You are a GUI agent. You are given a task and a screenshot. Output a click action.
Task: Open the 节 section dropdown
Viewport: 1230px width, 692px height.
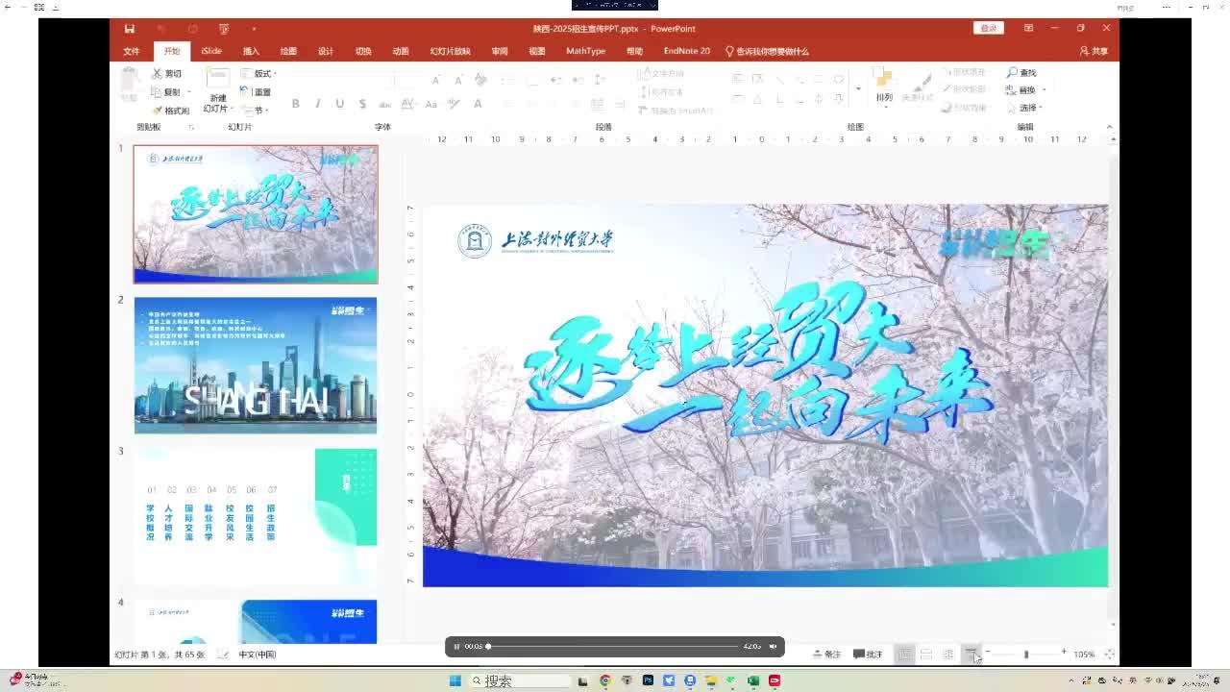click(x=255, y=111)
